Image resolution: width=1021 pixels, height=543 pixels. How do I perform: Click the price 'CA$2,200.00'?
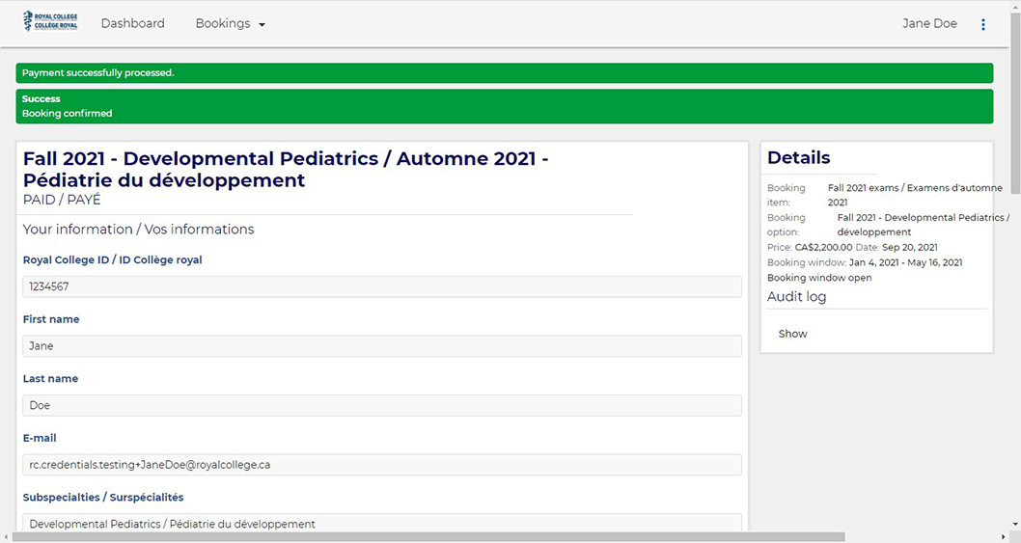[823, 248]
